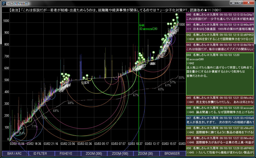Select post 645 replying to >>641
The image size is (256, 158).
[220, 100]
